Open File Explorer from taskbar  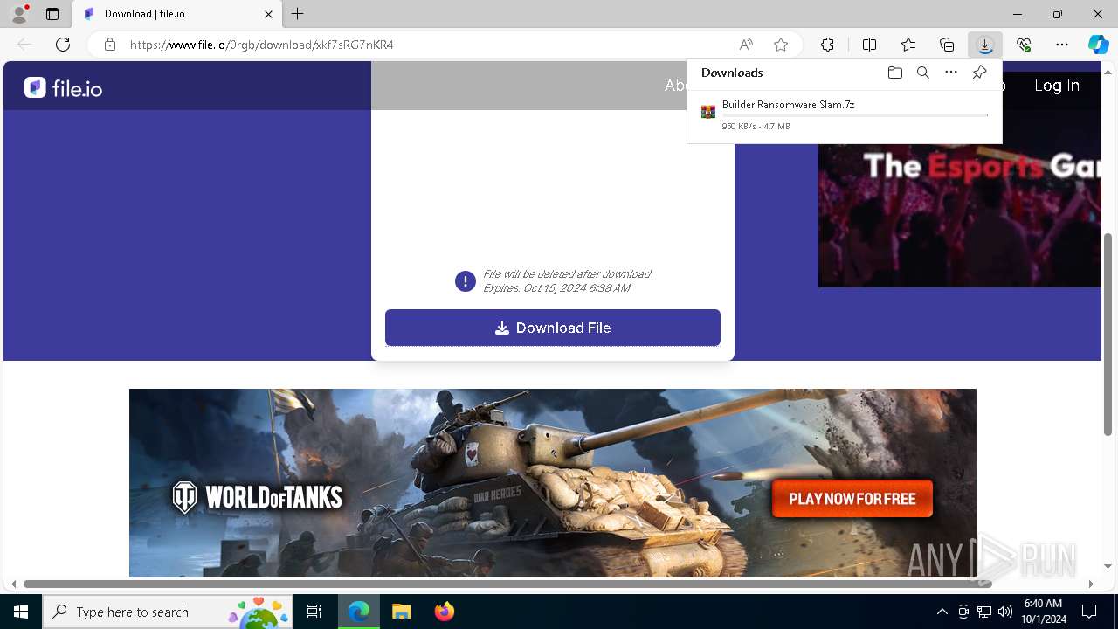(401, 612)
